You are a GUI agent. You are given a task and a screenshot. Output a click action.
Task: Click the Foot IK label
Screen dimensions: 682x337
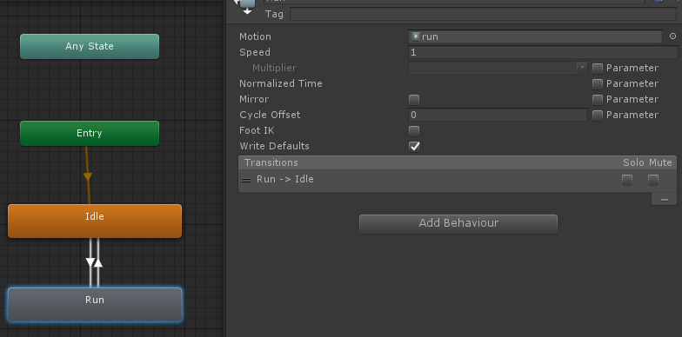257,130
